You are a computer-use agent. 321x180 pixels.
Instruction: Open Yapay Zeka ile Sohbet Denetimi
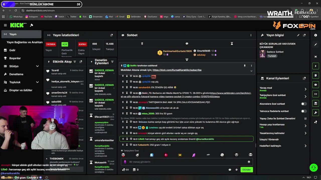point(283,118)
